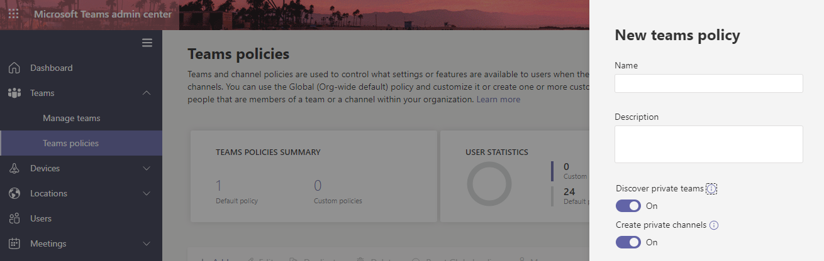Click the Teams Policies Summary heading

tap(268, 152)
